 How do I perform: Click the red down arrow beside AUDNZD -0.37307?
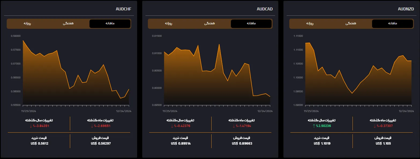[375, 126]
